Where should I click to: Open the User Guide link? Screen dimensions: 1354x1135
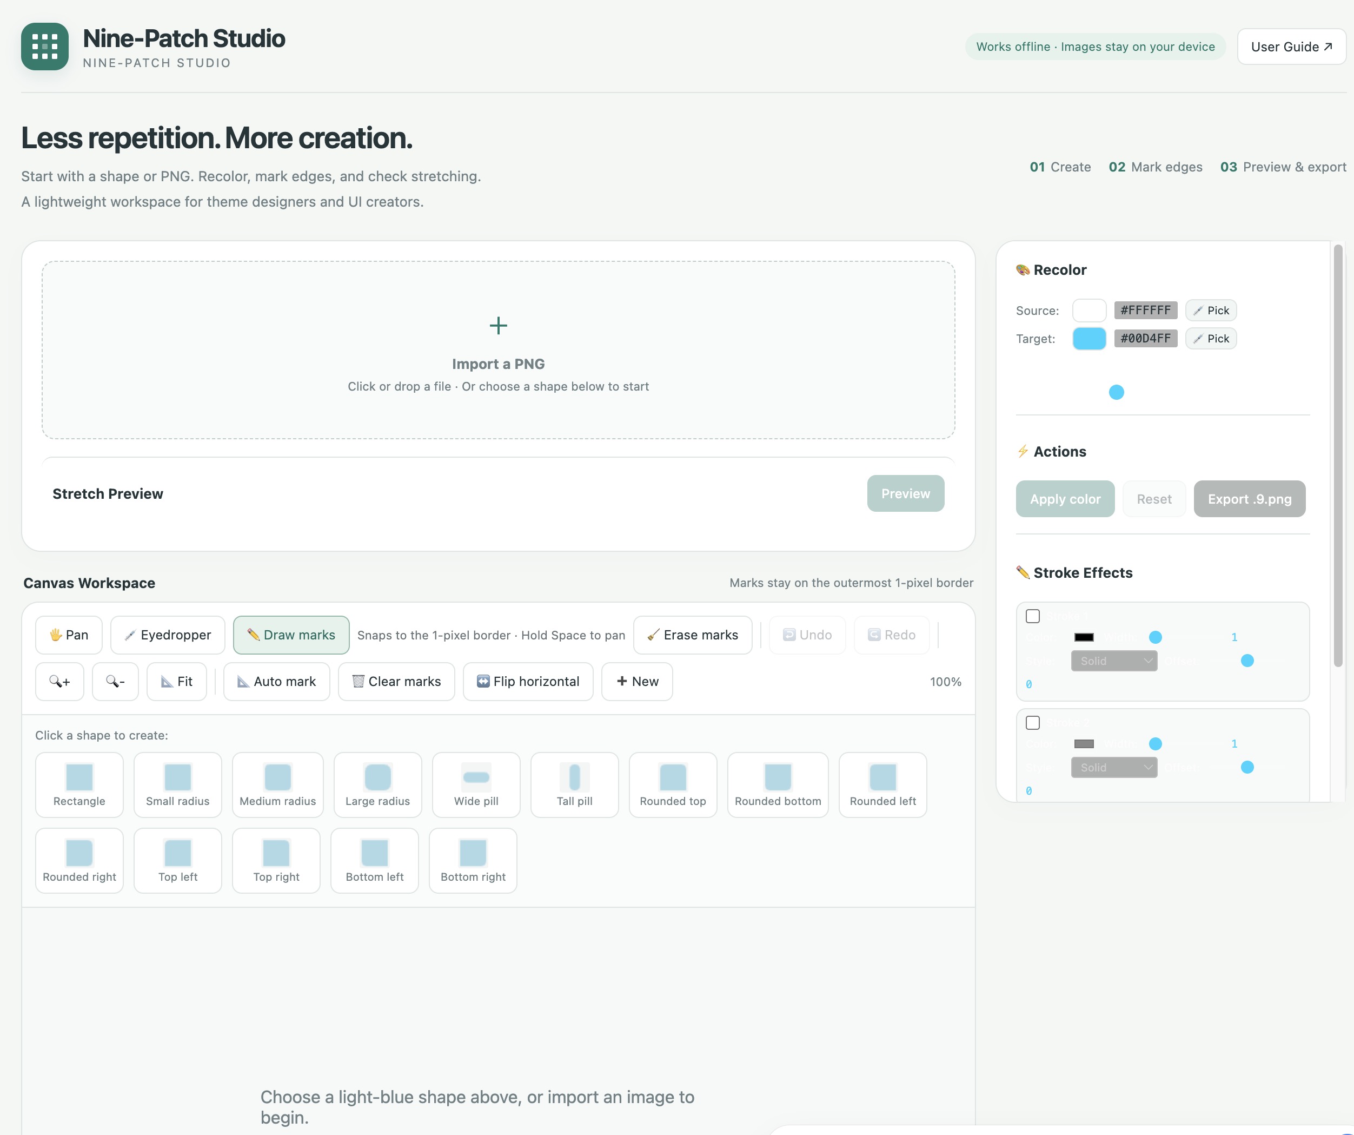(x=1291, y=47)
